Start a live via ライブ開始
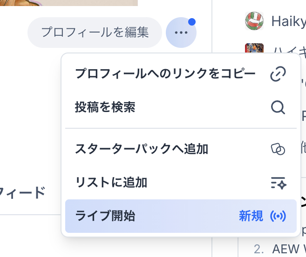The width and height of the screenshot is (306, 257). [105, 216]
